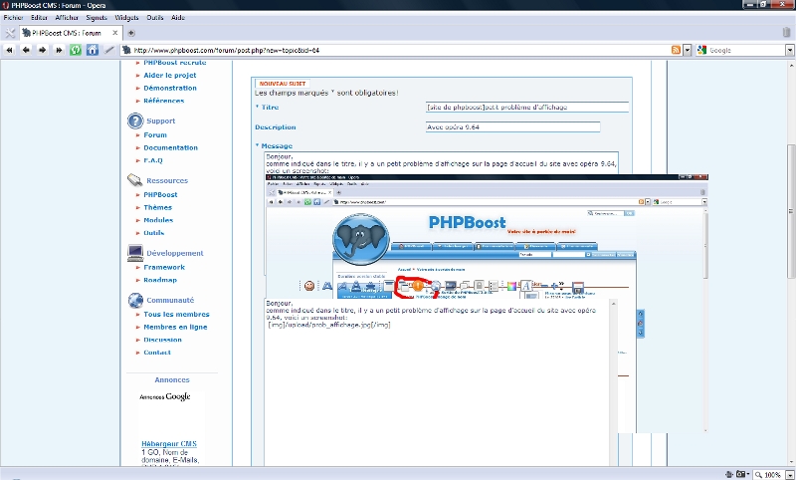Image resolution: width=796 pixels, height=480 pixels.
Task: Click into the Description input field
Action: click(x=511, y=126)
